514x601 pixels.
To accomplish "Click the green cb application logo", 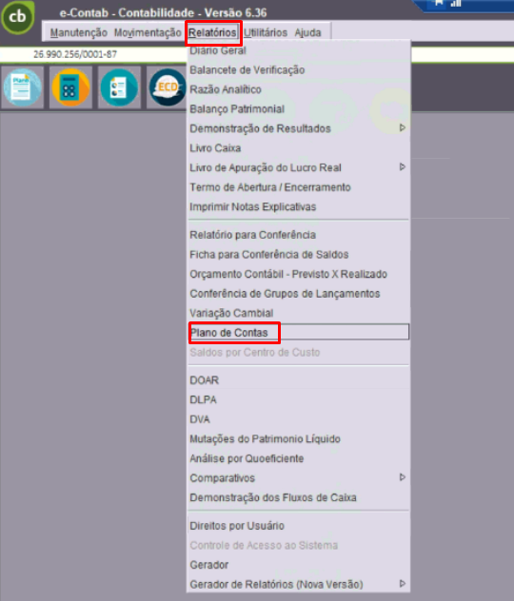I will (18, 17).
